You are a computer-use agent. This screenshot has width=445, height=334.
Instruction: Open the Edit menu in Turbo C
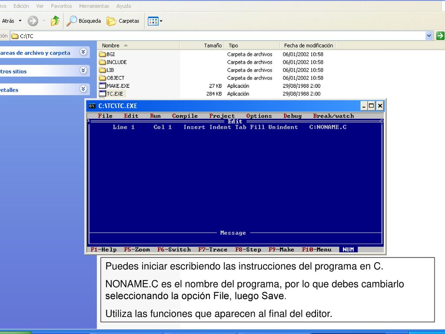click(131, 116)
